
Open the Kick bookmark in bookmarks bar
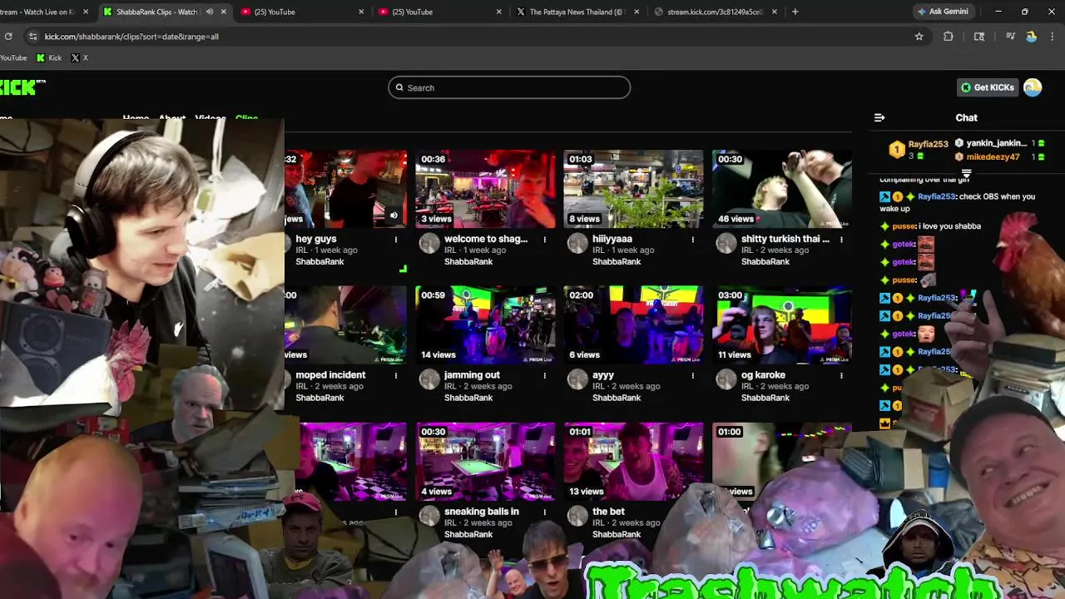point(49,57)
